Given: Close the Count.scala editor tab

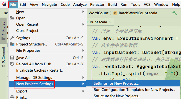Looking at the screenshot, I should click(110, 22).
